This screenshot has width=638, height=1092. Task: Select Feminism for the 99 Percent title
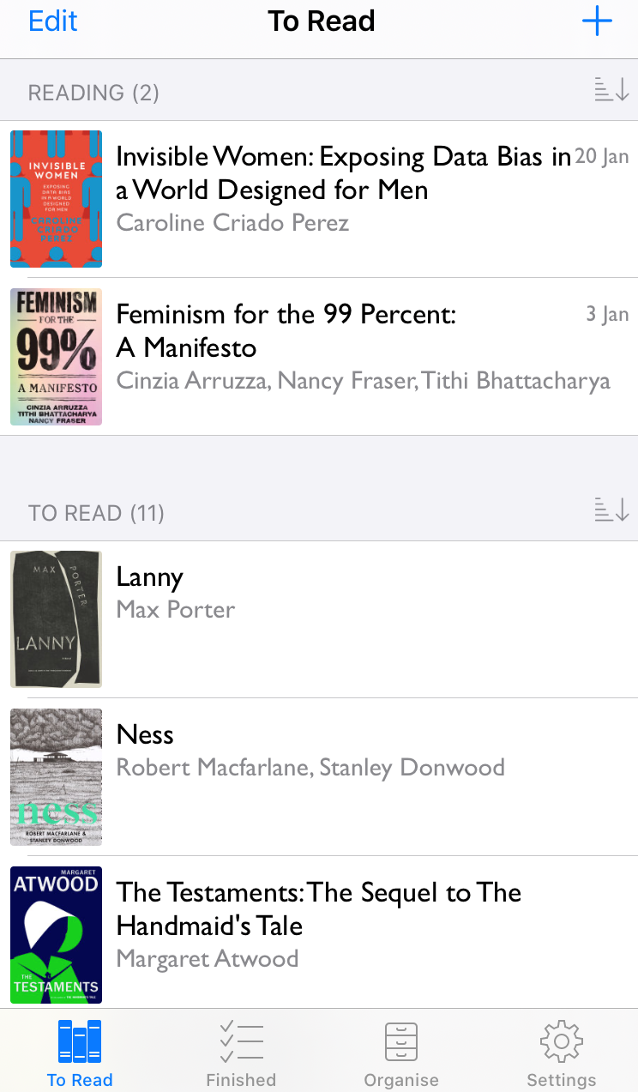pyautogui.click(x=286, y=331)
